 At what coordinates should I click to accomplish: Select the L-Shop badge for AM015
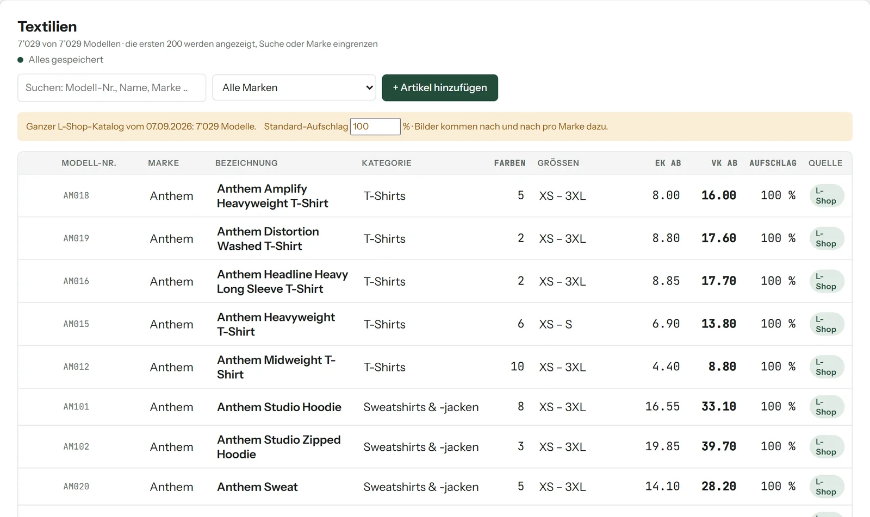point(826,324)
